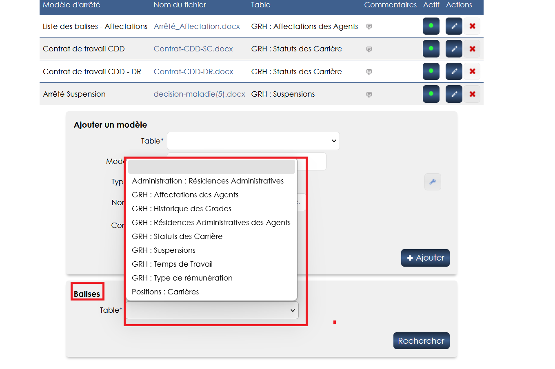The width and height of the screenshot is (555, 369).
Task: Click the wrench icon in Ajouter un modèle
Action: (x=433, y=182)
